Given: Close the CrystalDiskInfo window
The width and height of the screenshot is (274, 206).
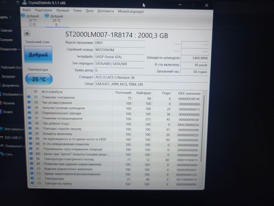Looking at the screenshot, I should [207, 5].
